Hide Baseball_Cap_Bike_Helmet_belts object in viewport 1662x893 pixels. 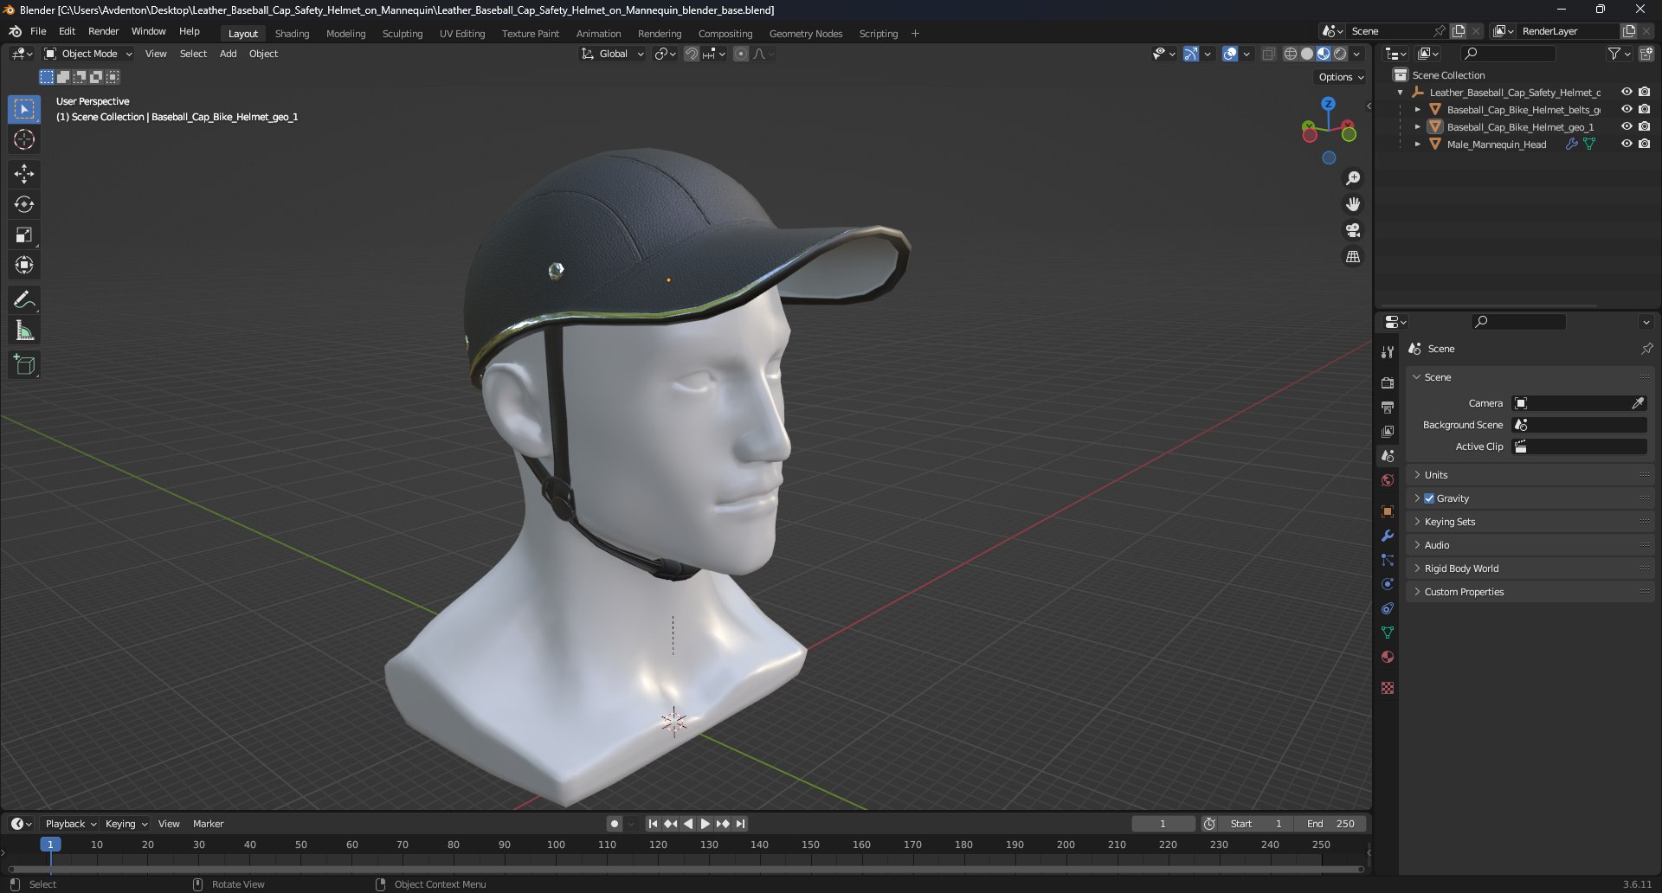(x=1627, y=109)
